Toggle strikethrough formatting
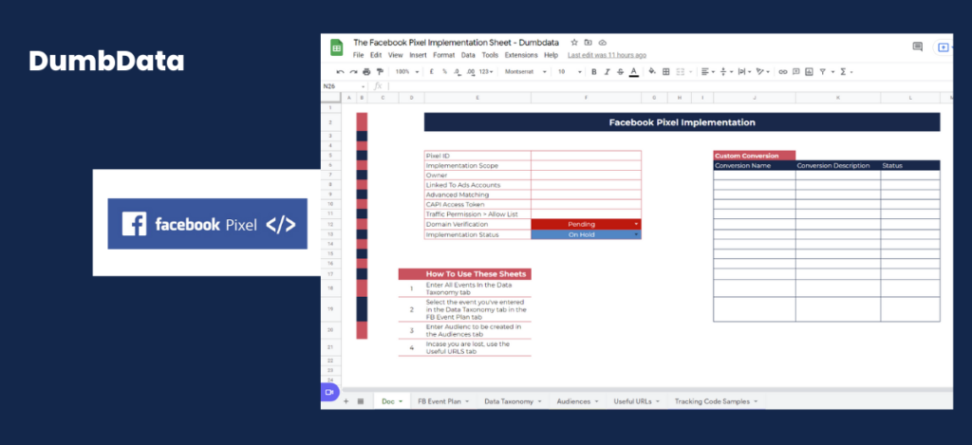The image size is (972, 445). (x=620, y=72)
